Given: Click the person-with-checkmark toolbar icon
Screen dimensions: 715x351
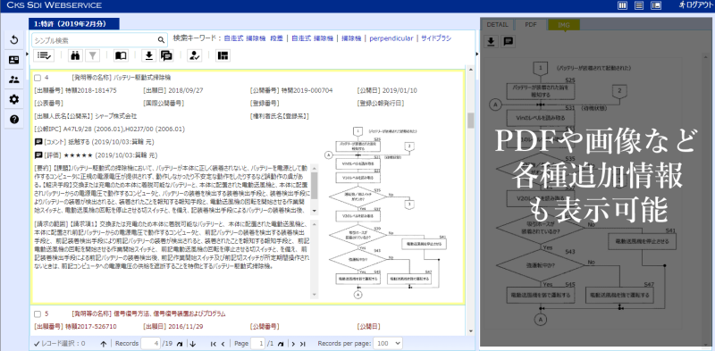Looking at the screenshot, I should pyautogui.click(x=195, y=55).
